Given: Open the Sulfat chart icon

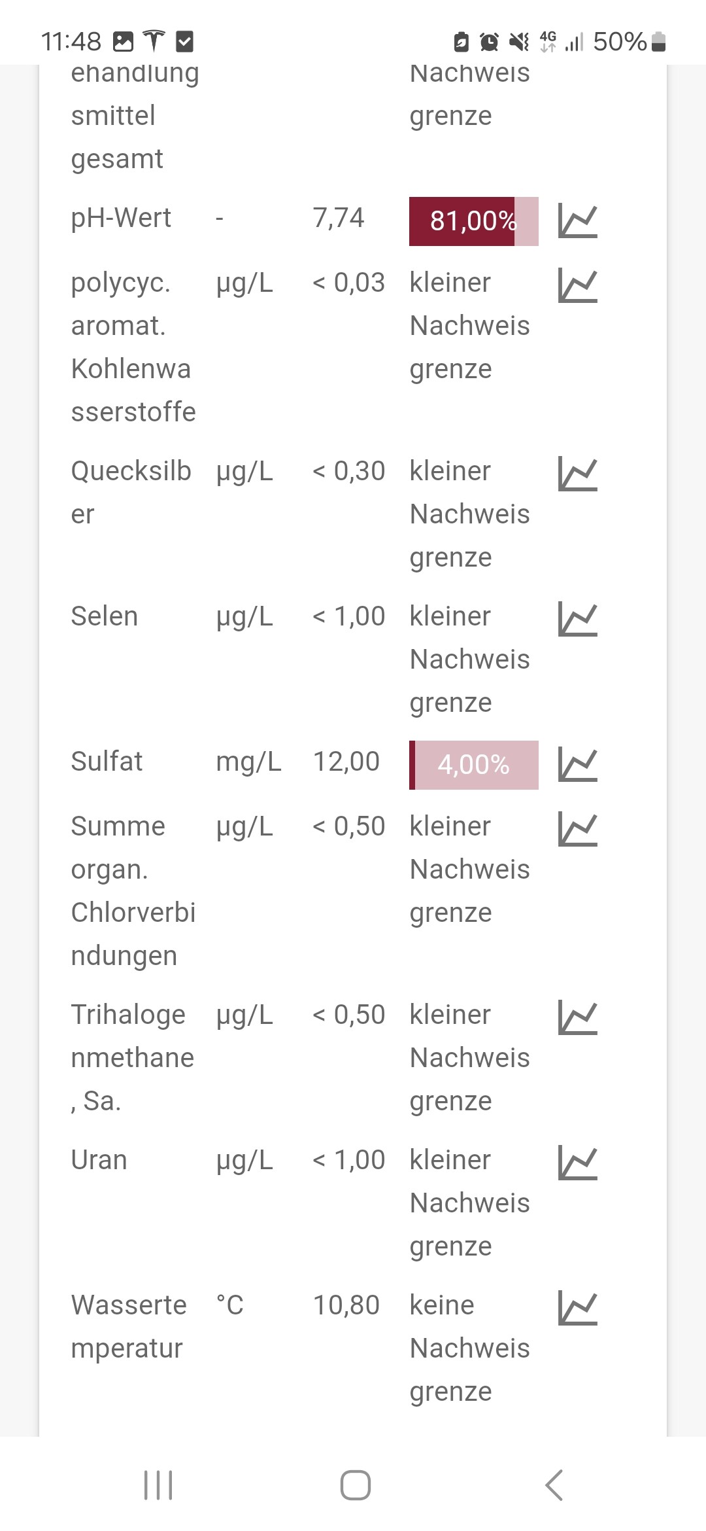Looking at the screenshot, I should click(578, 765).
